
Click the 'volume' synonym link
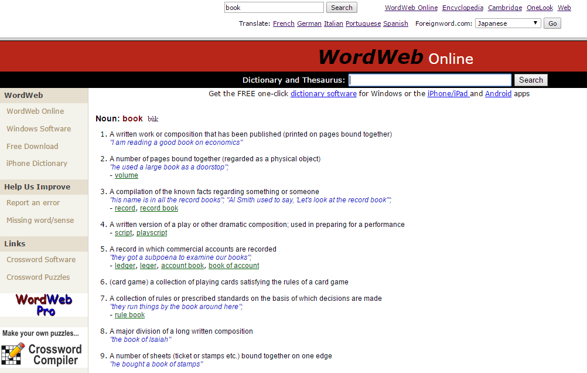tap(126, 175)
